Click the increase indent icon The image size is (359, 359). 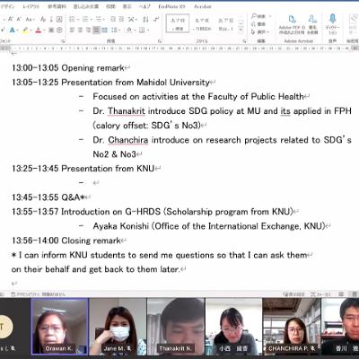[121, 20]
